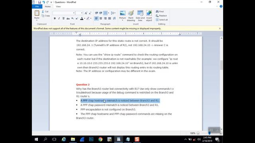The width and height of the screenshot is (255, 143).
Task: Click the scroll up arrow
Action: [x=222, y=38]
